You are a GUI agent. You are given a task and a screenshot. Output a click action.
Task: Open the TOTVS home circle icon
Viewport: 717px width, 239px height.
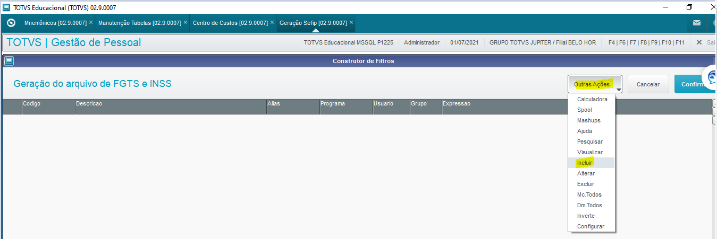(x=11, y=23)
